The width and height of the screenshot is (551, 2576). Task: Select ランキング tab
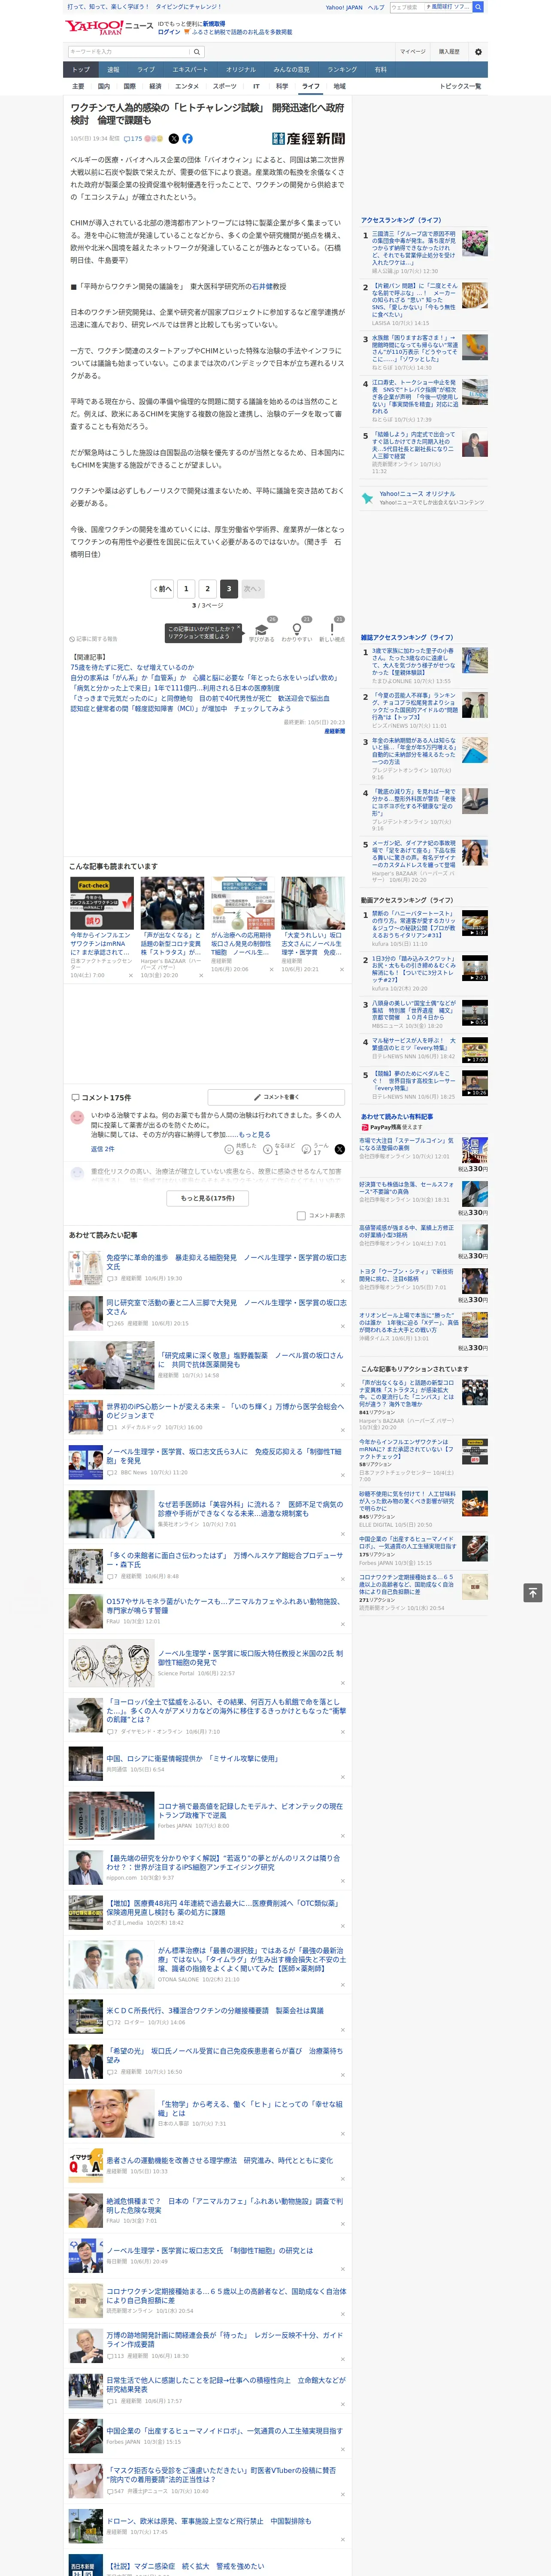(x=342, y=70)
